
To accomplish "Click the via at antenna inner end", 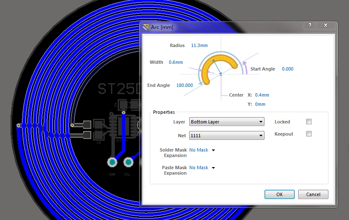I will [x=72, y=126].
